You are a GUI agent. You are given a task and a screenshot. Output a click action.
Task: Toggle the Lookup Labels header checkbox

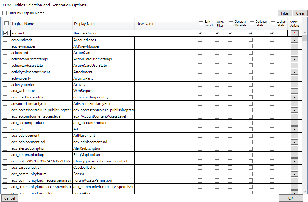pyautogui.click(x=273, y=23)
